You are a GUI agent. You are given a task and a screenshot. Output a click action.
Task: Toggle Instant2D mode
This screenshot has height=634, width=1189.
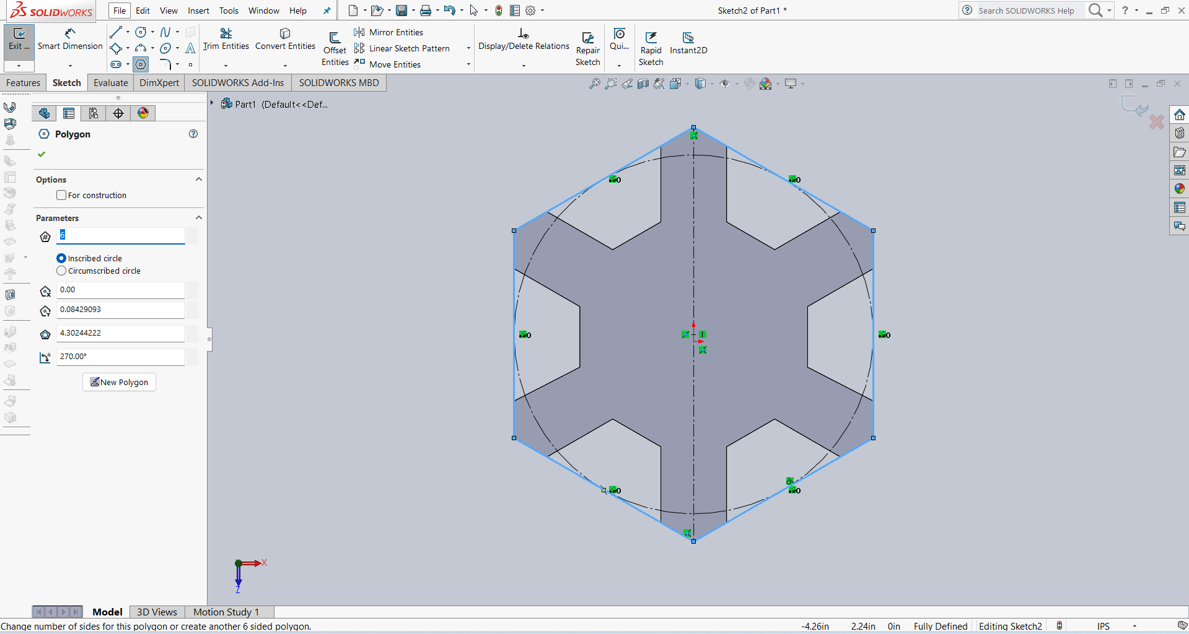688,43
